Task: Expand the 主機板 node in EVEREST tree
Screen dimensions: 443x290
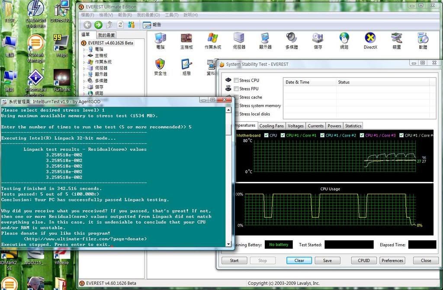Action: coord(84,56)
